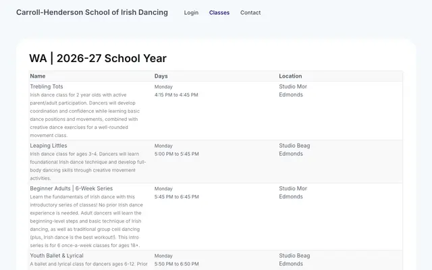Click Monday in the Youth Ballet row

(163, 256)
